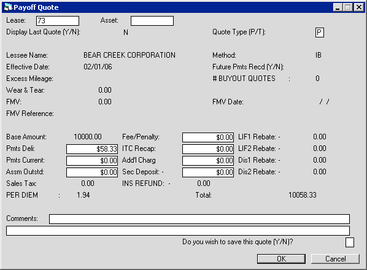Click the Sec Deposit amount field
Image resolution: width=367 pixels, height=270 pixels.
208,172
